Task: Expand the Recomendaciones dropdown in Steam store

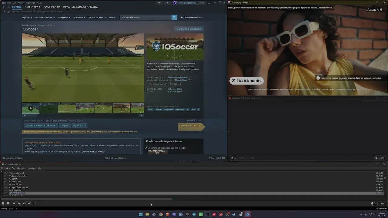Action: coord(45,18)
